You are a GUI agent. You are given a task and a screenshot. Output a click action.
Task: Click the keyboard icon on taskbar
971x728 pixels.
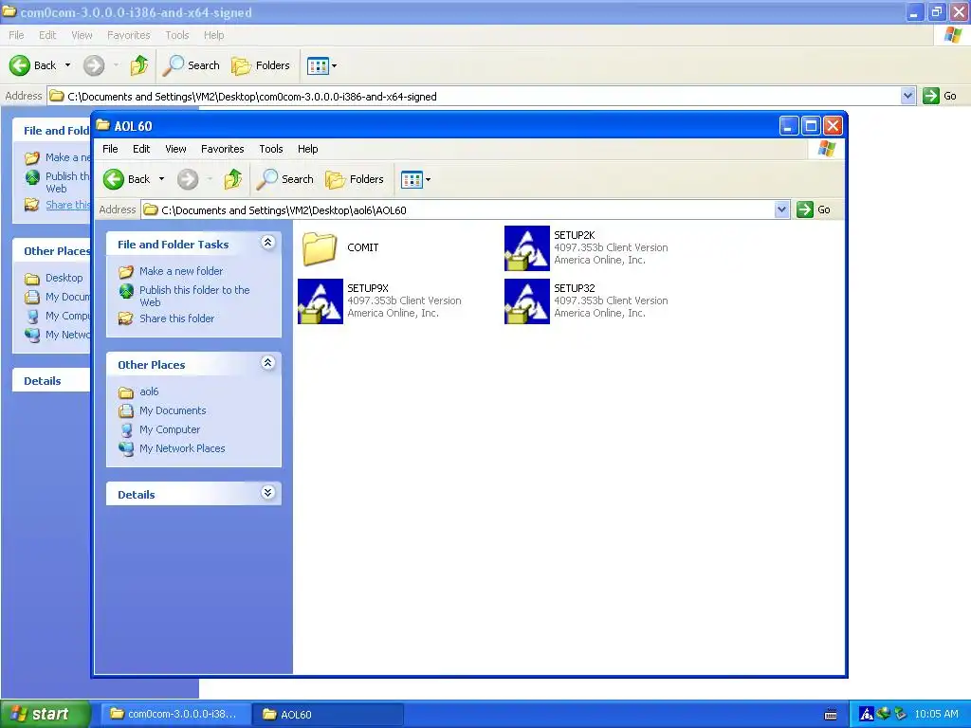pyautogui.click(x=831, y=715)
